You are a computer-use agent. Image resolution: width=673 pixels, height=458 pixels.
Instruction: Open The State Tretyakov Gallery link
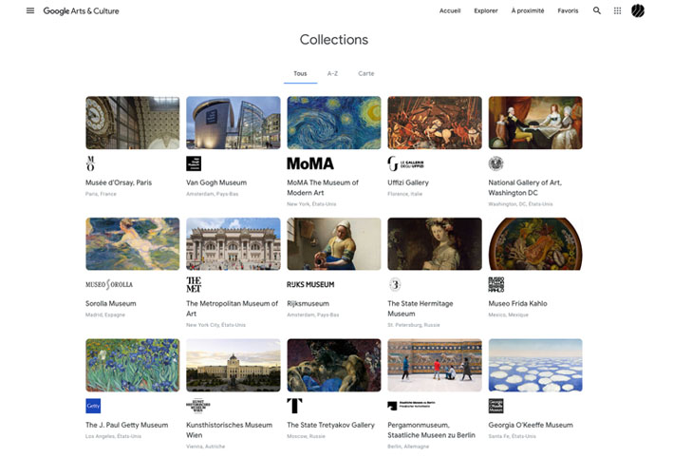(x=330, y=425)
